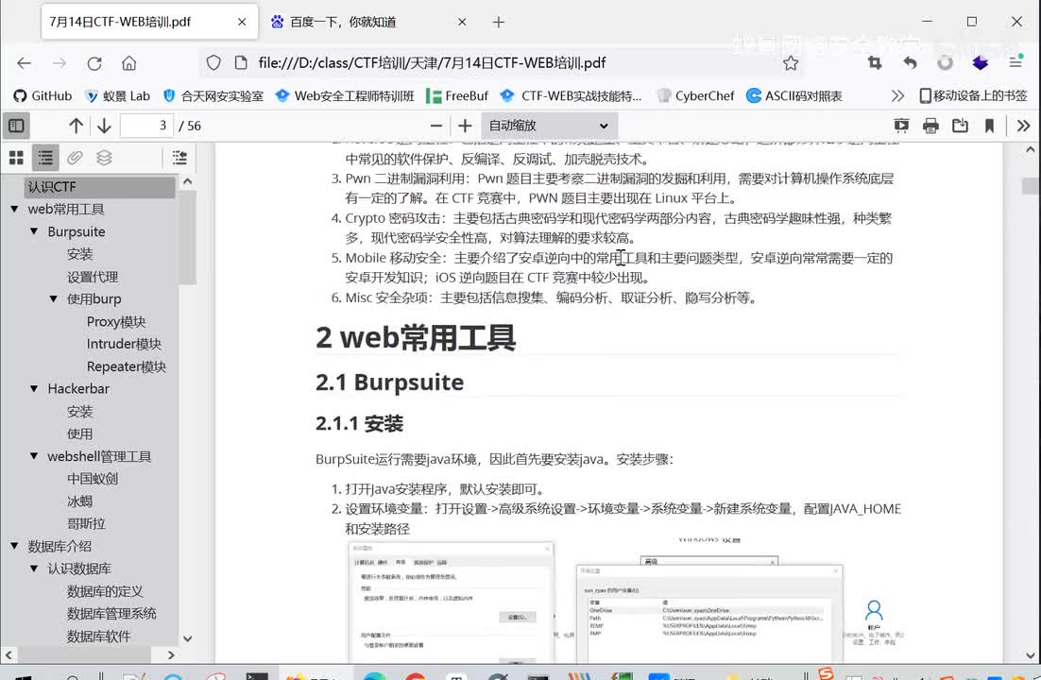Switch to 7月14日CTF-WEB培训.pdf tab
Viewport: 1041px width, 680px height.
click(148, 22)
